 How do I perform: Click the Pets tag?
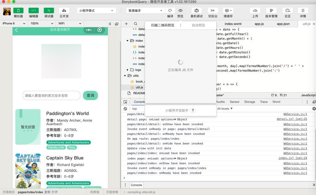pos(72,148)
